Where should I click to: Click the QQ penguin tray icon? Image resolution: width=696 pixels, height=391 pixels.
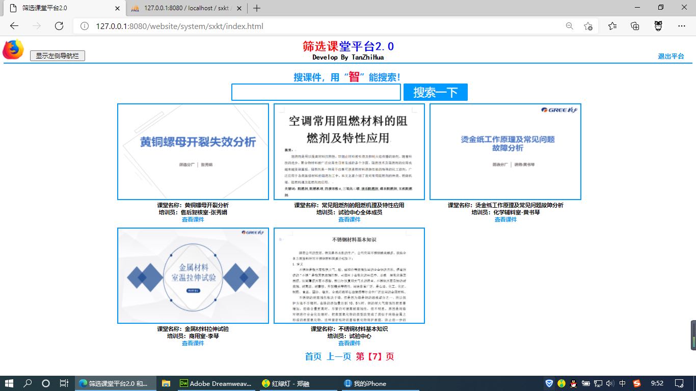click(573, 383)
